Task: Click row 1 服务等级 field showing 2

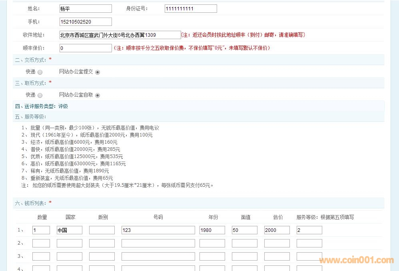Action: [309, 230]
